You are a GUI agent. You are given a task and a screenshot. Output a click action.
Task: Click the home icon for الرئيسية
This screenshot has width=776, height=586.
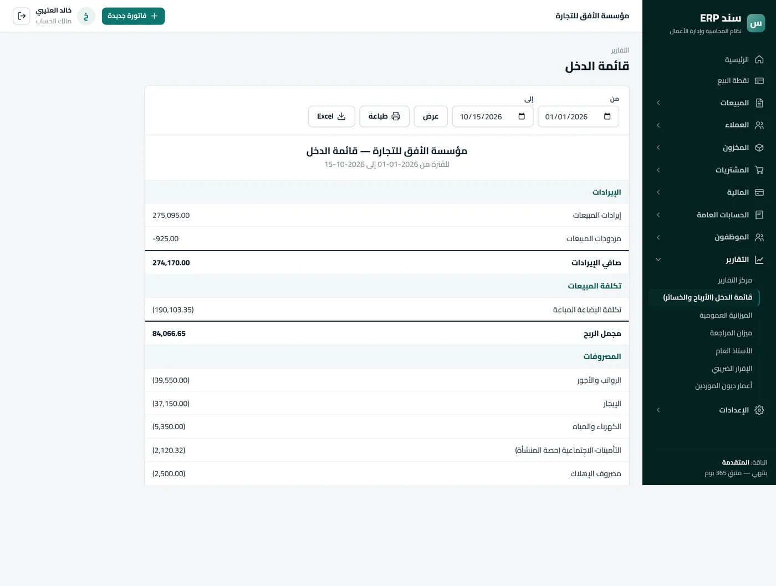[759, 59]
